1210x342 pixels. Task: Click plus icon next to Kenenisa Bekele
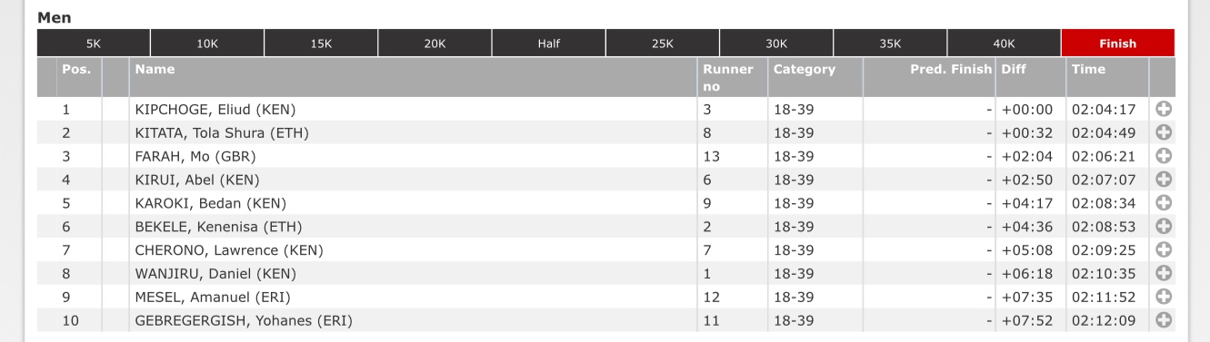(1163, 227)
